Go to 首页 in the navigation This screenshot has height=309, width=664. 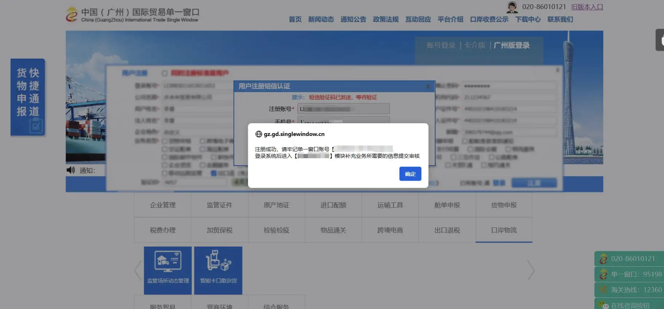[x=295, y=19]
